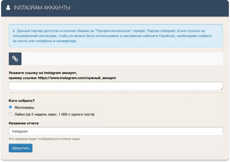Click the textarea resize handle corner

pyautogui.click(x=222, y=89)
